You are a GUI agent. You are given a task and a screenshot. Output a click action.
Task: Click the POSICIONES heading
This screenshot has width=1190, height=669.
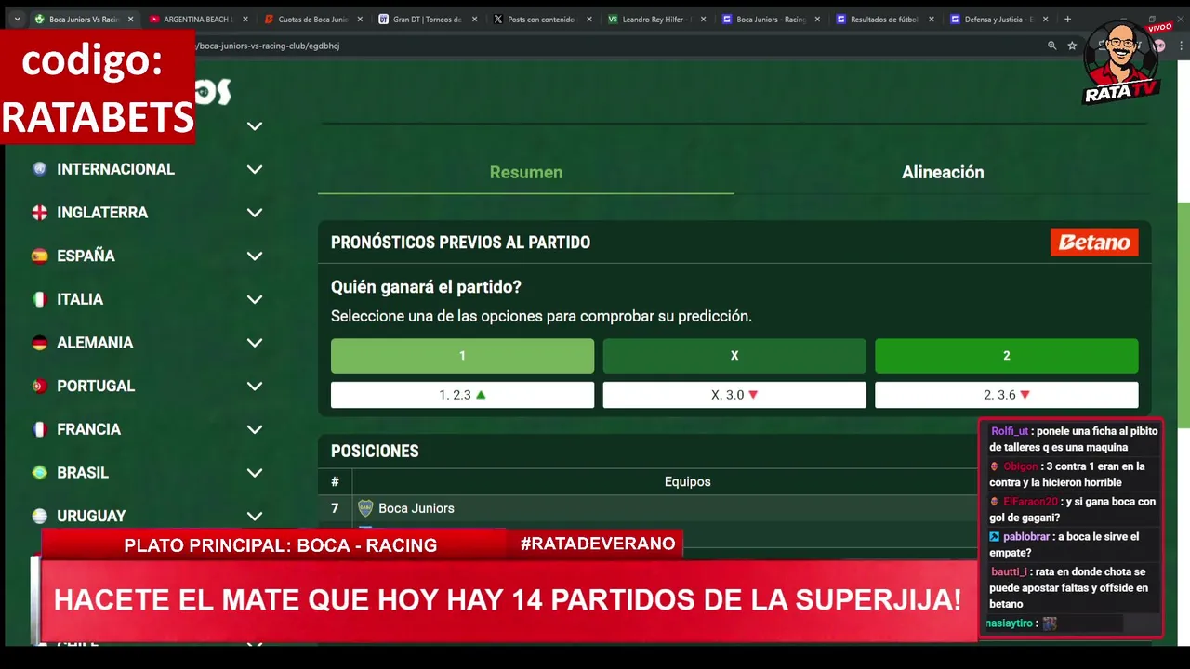point(375,451)
